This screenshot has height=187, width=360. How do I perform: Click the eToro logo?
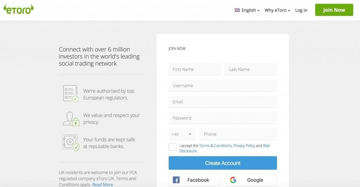[18, 9]
